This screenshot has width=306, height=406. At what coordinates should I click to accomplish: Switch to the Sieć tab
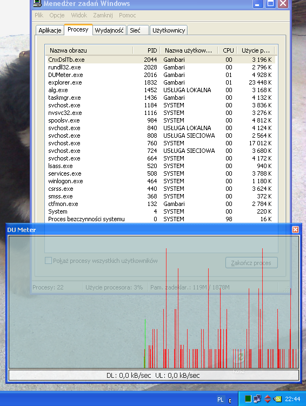[138, 30]
